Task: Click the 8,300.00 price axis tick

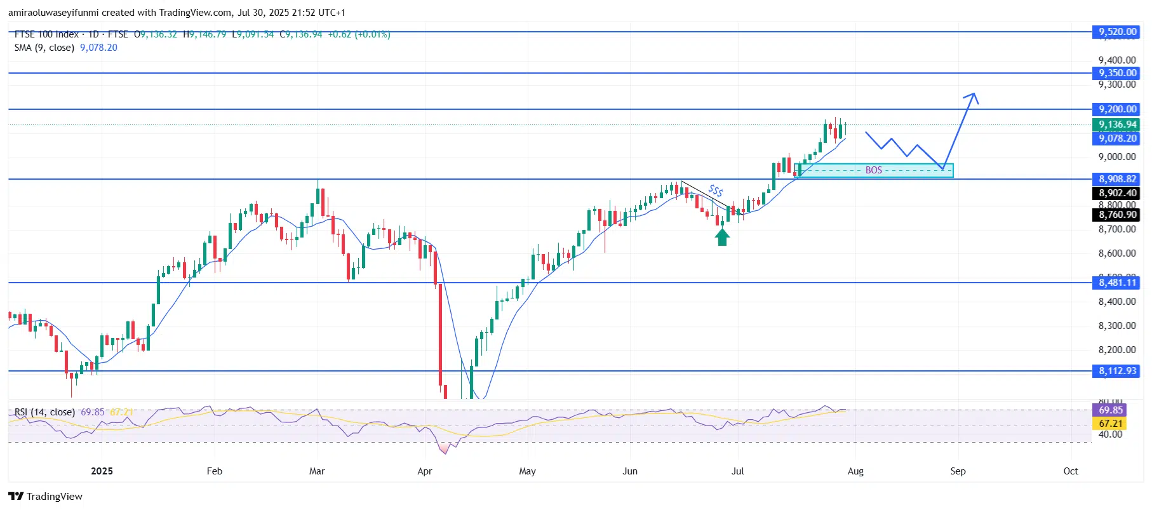Action: 1117,326
